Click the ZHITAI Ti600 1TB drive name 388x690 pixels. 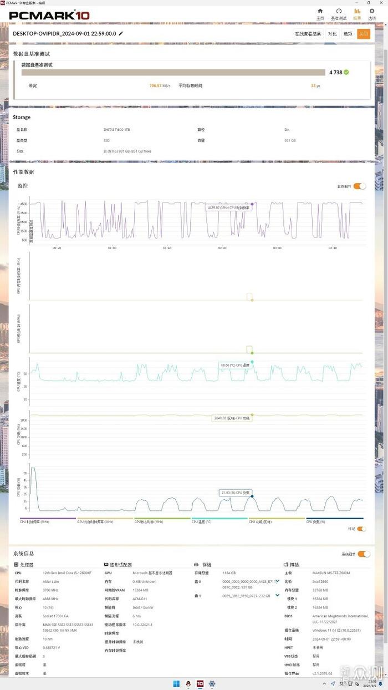(x=117, y=129)
